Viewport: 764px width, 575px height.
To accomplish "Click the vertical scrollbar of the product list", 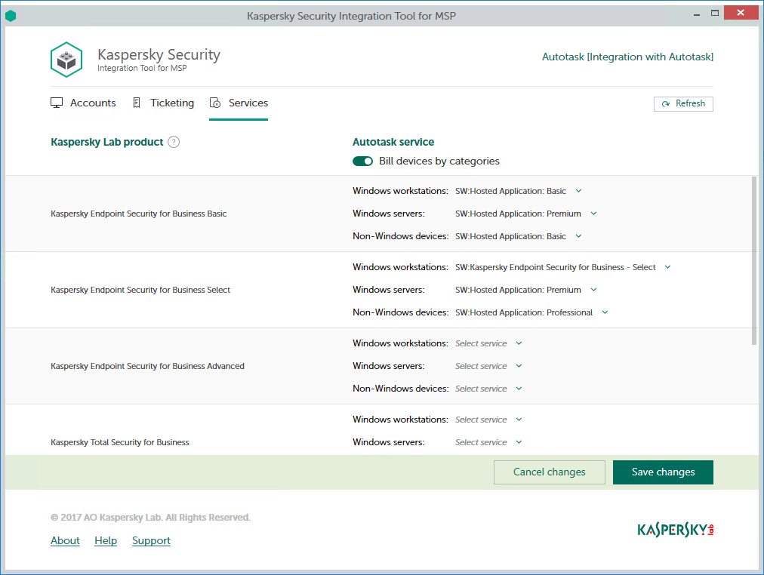I will pos(753,260).
